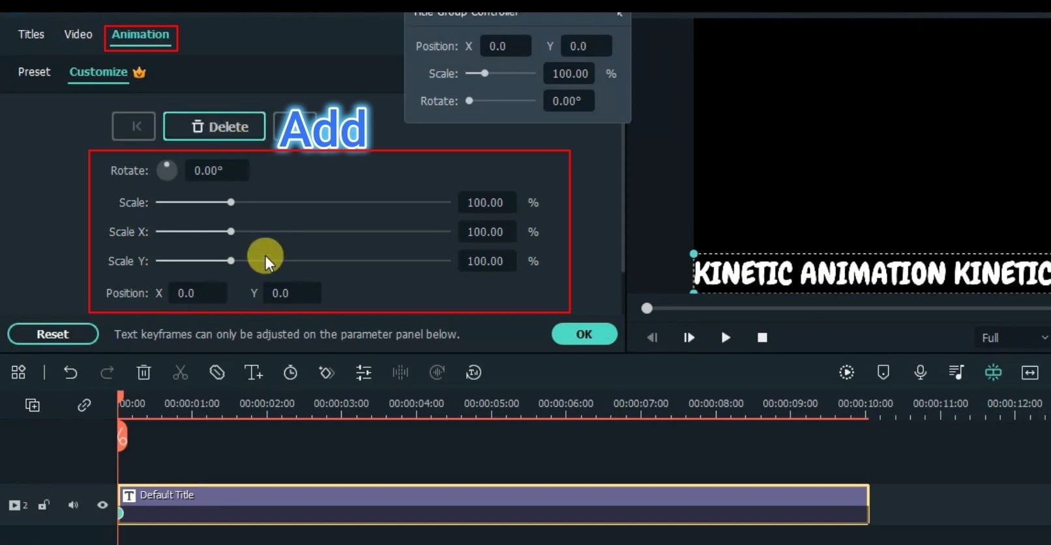This screenshot has width=1051, height=545.
Task: Click the preview scrubber handle
Action: coord(647,308)
